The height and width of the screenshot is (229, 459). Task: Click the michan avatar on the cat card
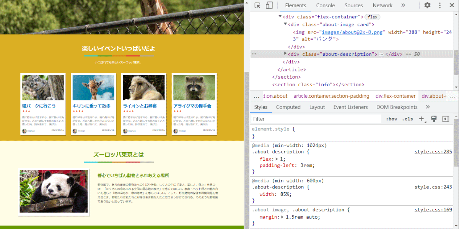[x=24, y=131]
